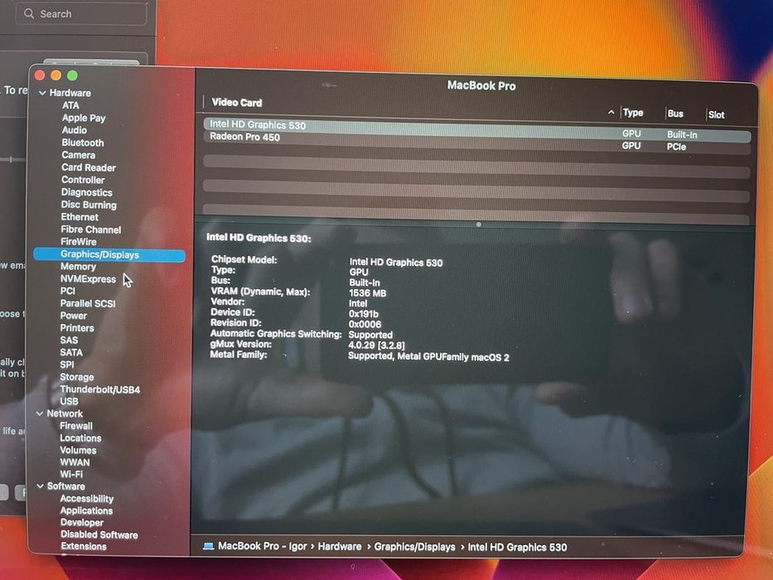Click the Search field in the background window
Image resolution: width=773 pixels, height=580 pixels.
click(x=81, y=14)
